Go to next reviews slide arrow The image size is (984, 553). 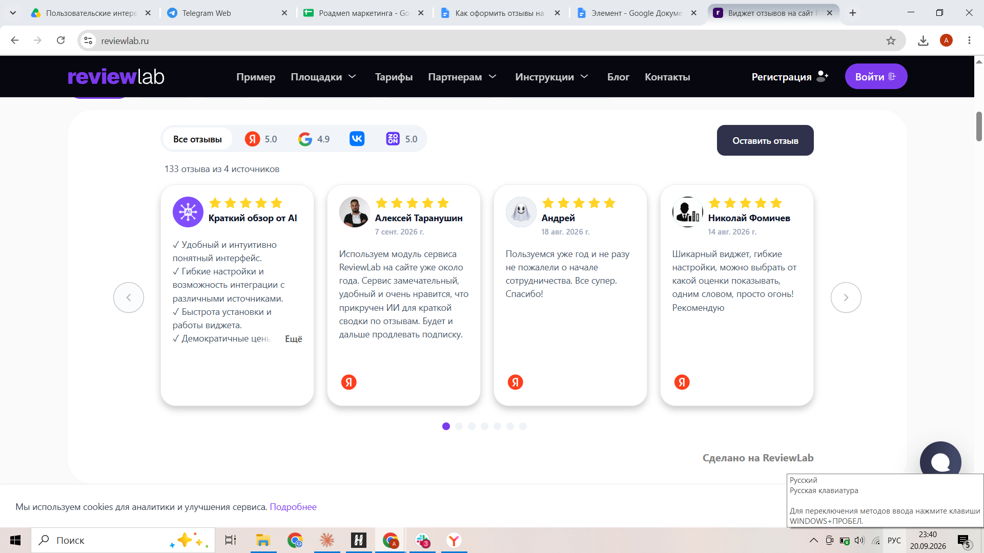click(846, 297)
